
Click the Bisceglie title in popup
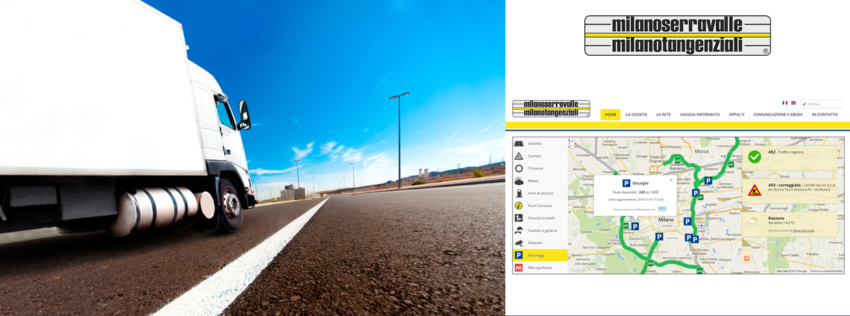pos(641,183)
